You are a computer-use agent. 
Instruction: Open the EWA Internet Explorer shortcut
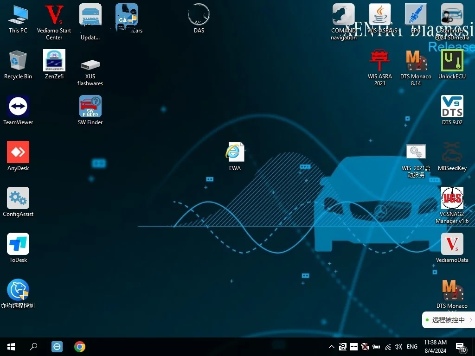(x=235, y=157)
